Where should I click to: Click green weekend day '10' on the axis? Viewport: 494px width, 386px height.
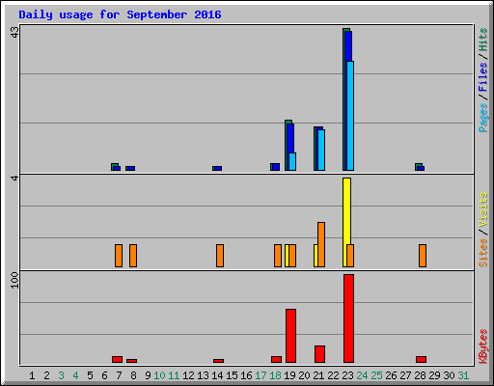click(159, 375)
